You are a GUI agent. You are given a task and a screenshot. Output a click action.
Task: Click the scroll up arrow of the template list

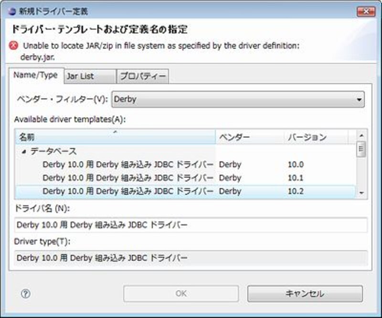361,136
